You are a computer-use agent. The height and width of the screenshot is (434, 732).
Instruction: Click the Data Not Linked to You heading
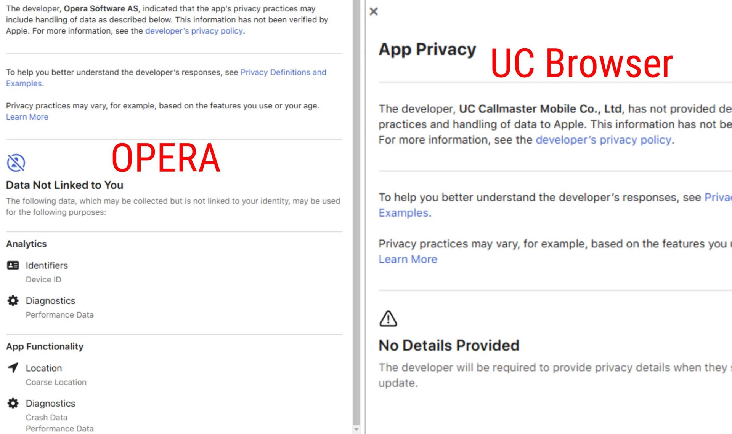(64, 185)
